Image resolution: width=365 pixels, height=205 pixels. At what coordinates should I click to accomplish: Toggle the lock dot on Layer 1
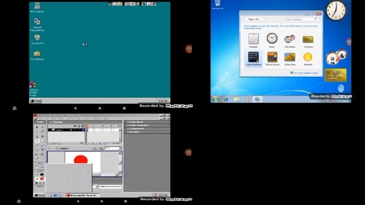click(x=79, y=130)
